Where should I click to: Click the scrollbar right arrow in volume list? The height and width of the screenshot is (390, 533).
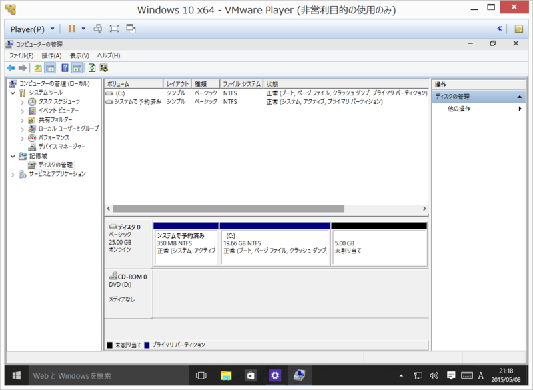[x=424, y=209]
